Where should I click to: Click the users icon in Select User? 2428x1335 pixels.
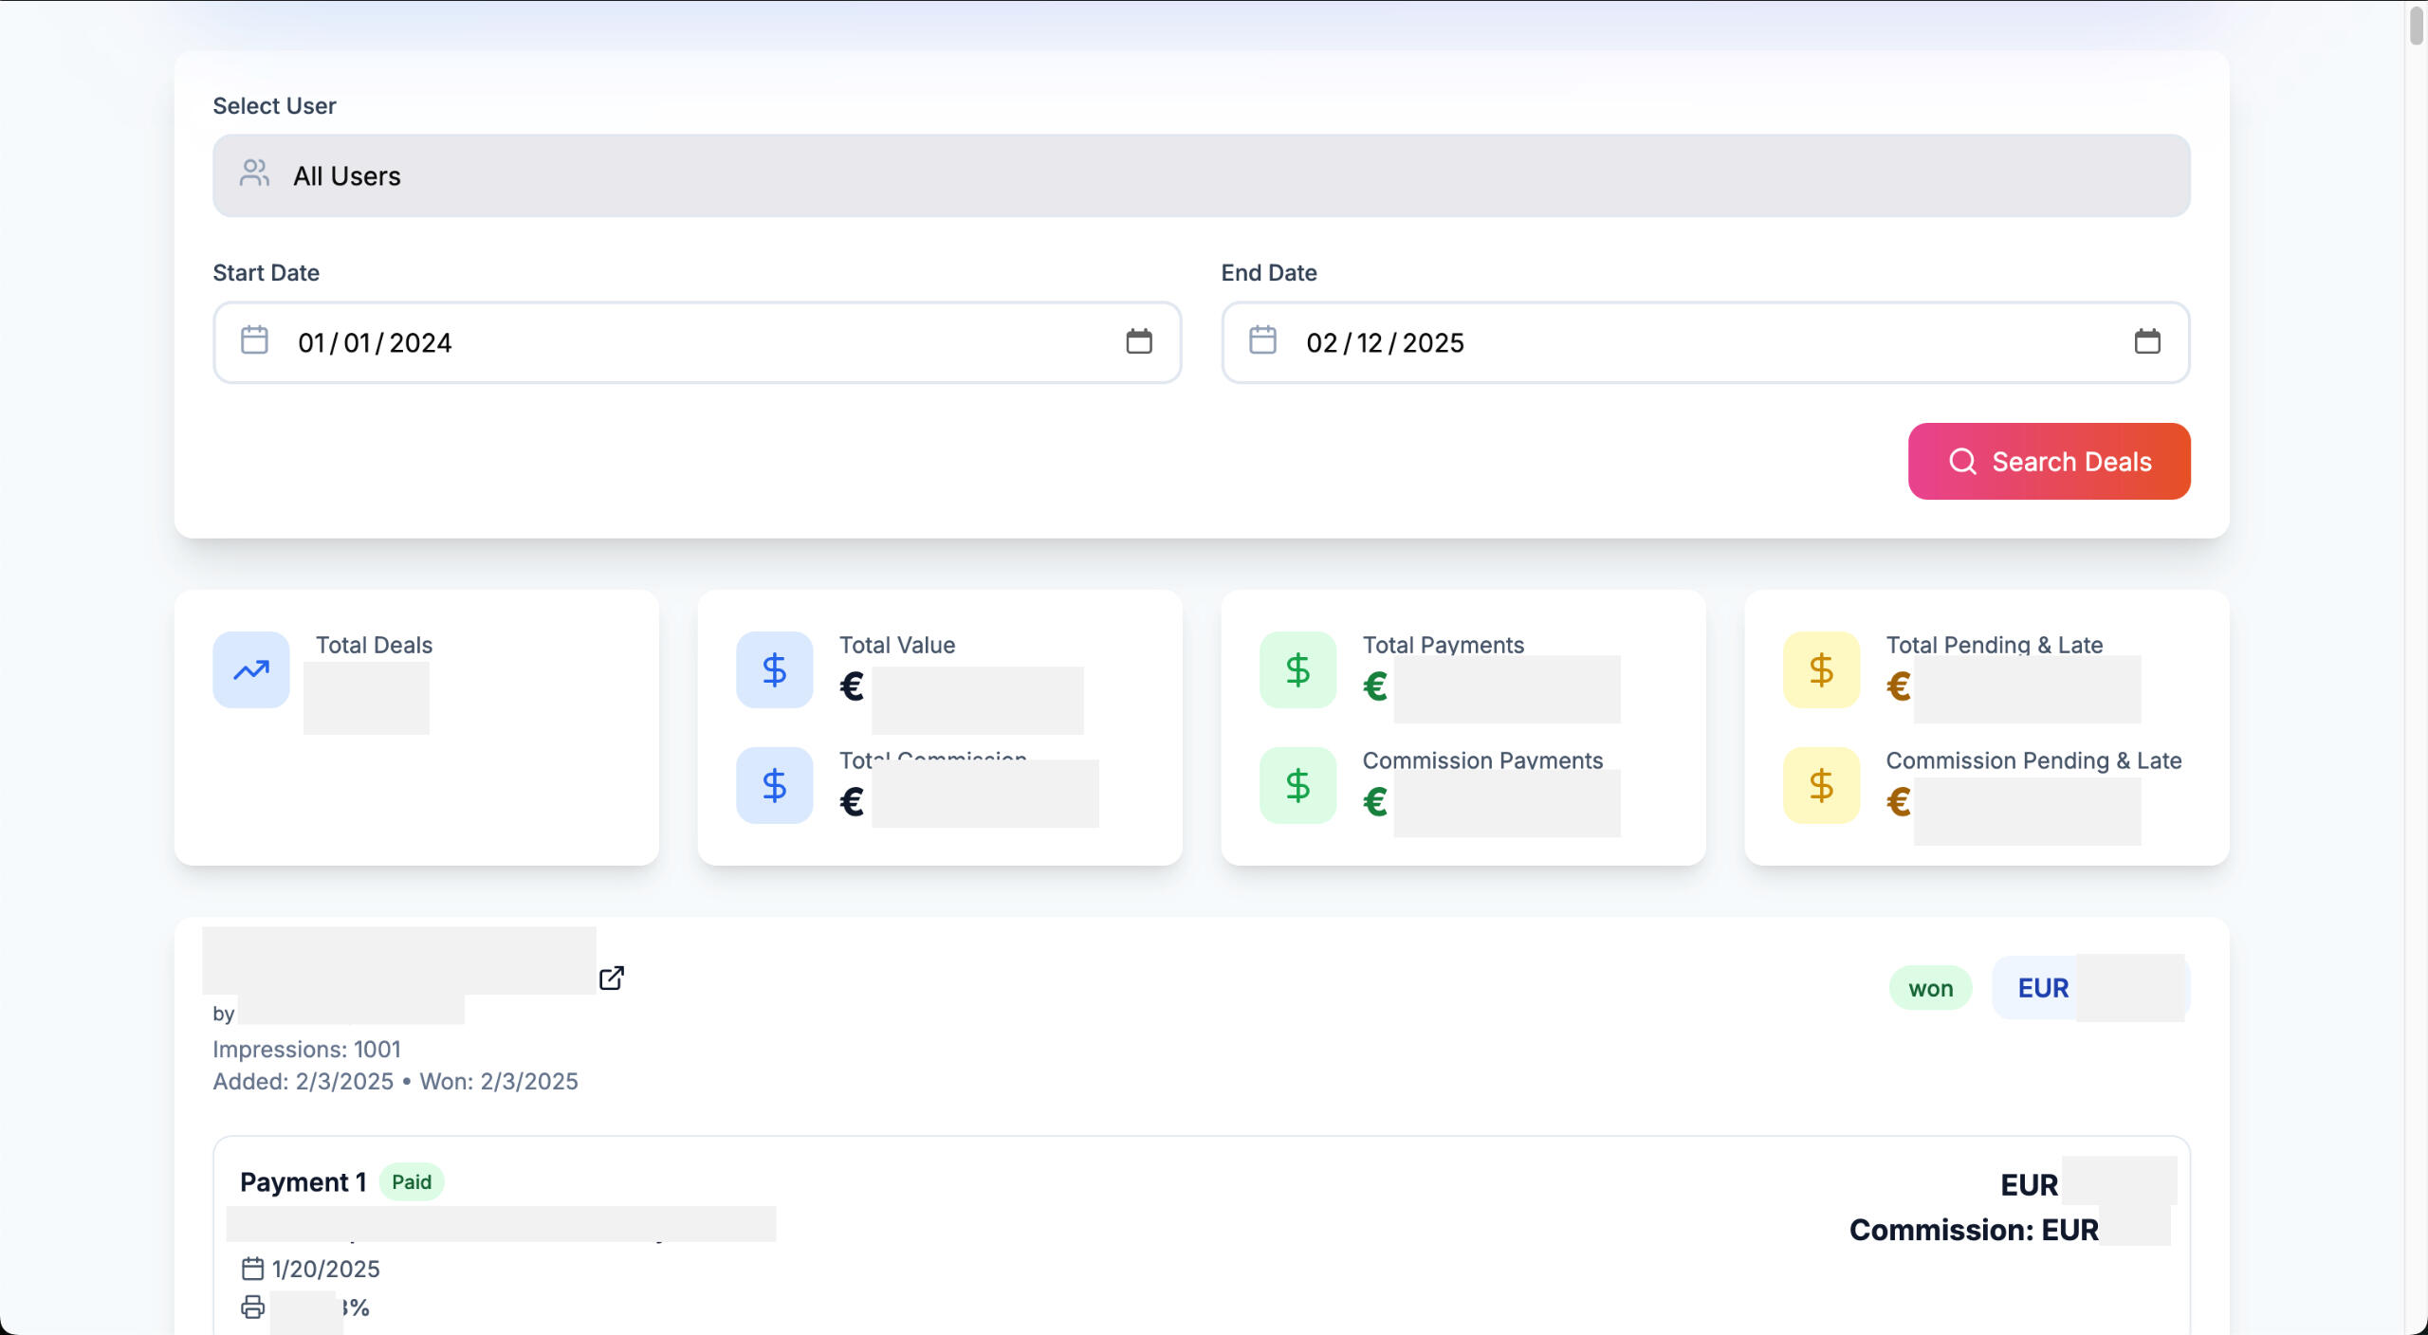[x=254, y=174]
